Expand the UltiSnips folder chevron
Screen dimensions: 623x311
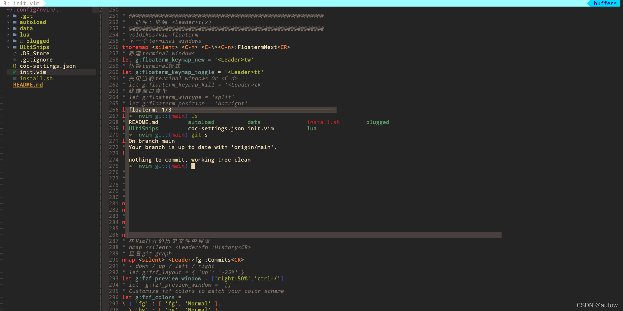8,47
